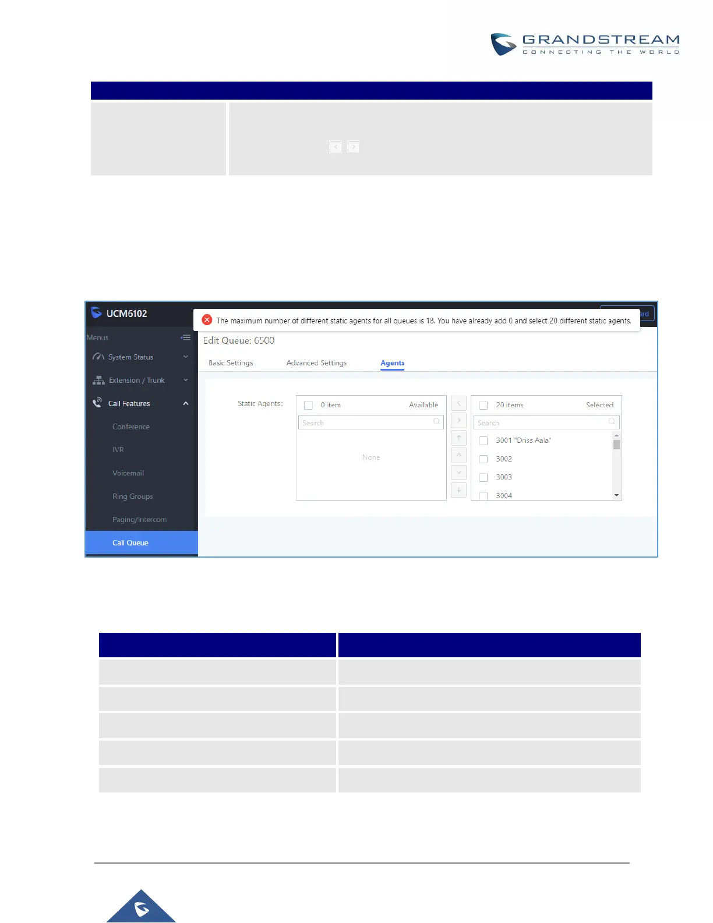Click the "20 items" count text
This screenshot has height=923, width=713.
point(510,405)
